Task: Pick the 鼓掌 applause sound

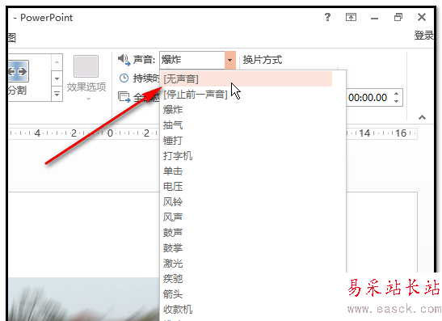Action: click(173, 248)
